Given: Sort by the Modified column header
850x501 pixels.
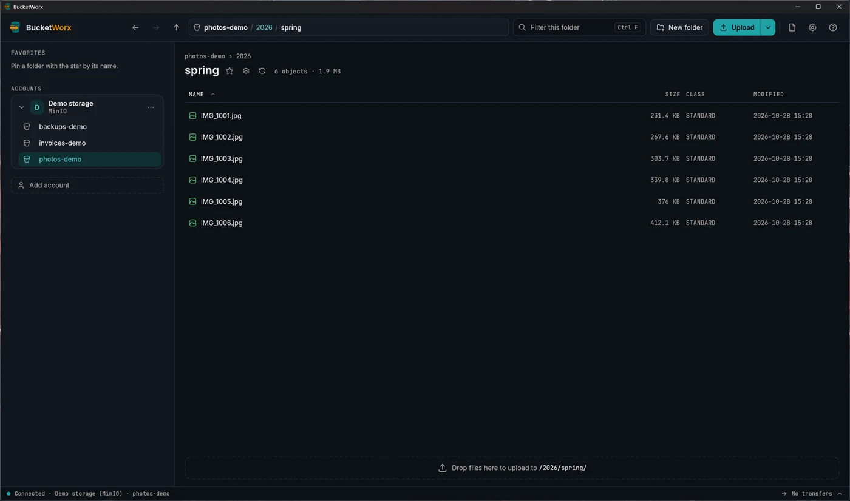Looking at the screenshot, I should 769,94.
